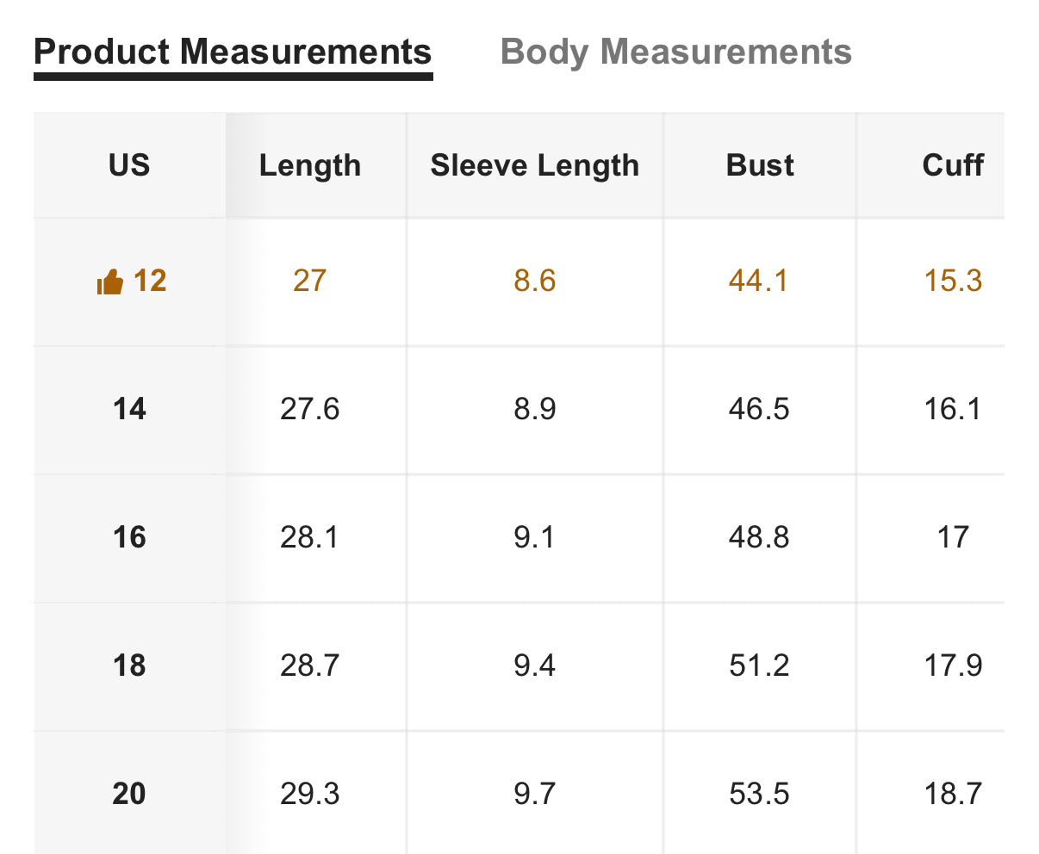
Task: Click the 8.6 sleeve length for size 12
Action: [535, 281]
